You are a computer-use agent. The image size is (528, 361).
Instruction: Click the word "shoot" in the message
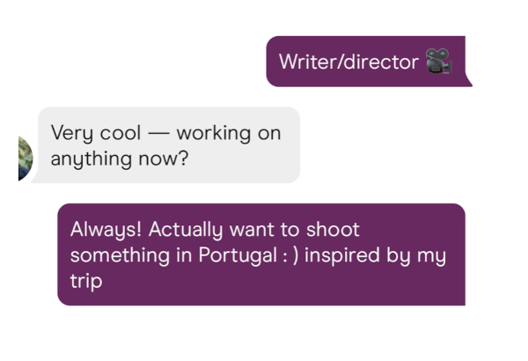pyautogui.click(x=331, y=230)
